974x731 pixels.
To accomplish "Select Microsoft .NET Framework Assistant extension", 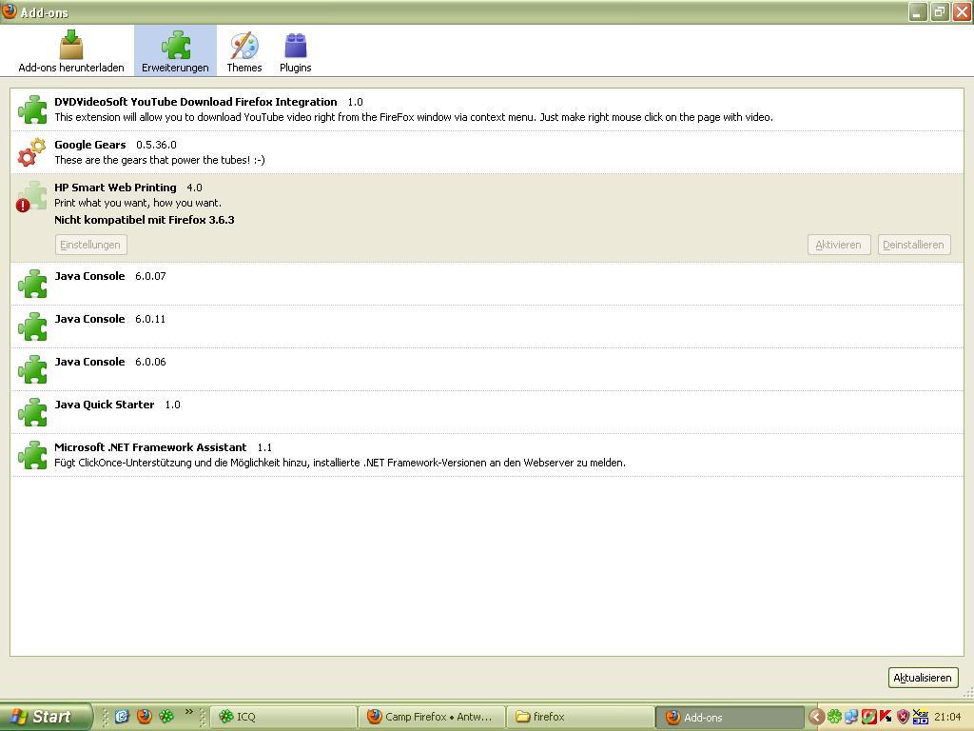I will [150, 447].
